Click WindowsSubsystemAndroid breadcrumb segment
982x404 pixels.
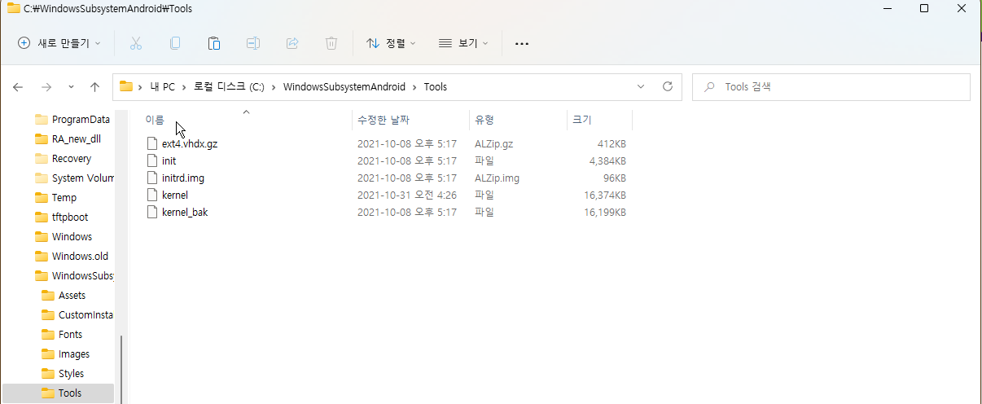344,86
